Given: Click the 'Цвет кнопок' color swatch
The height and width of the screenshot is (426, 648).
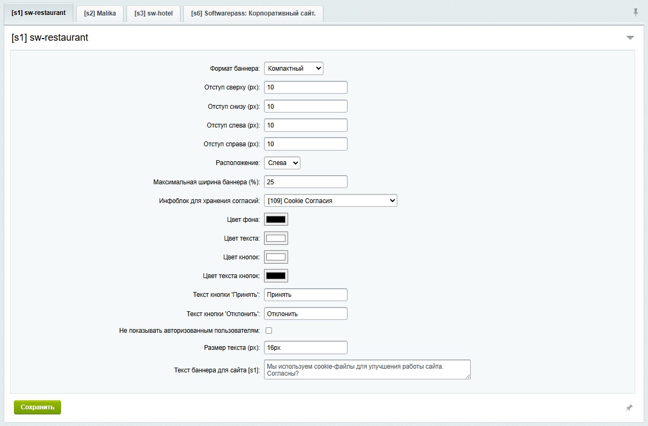Looking at the screenshot, I should [x=276, y=257].
